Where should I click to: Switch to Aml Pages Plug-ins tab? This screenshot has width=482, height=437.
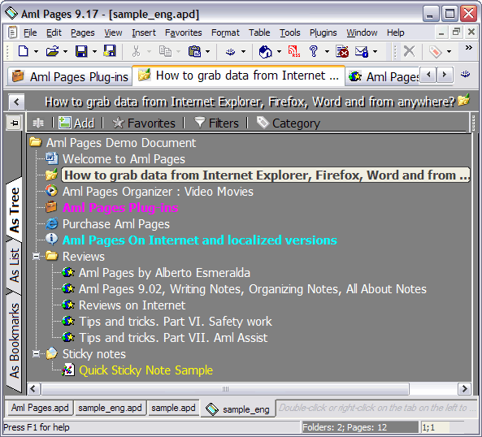tap(70, 76)
